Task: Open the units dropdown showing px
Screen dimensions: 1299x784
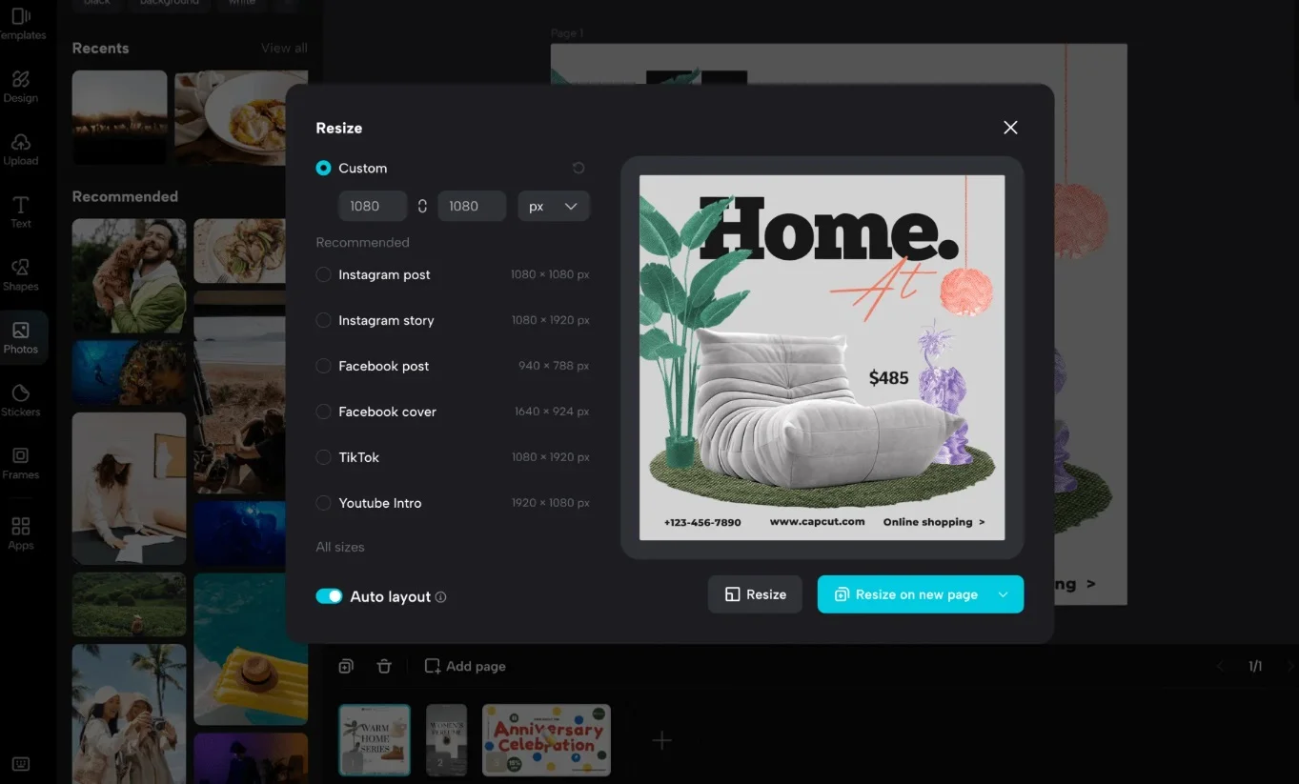Action: (553, 206)
